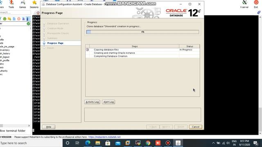262x147 pixels.
Task: Open Mail app from taskbar
Action: pos(118,143)
